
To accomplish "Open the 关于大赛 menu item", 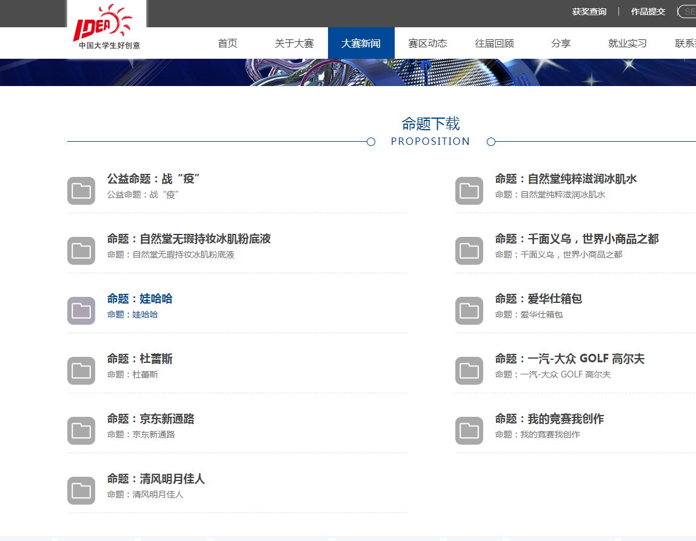I will [x=294, y=44].
